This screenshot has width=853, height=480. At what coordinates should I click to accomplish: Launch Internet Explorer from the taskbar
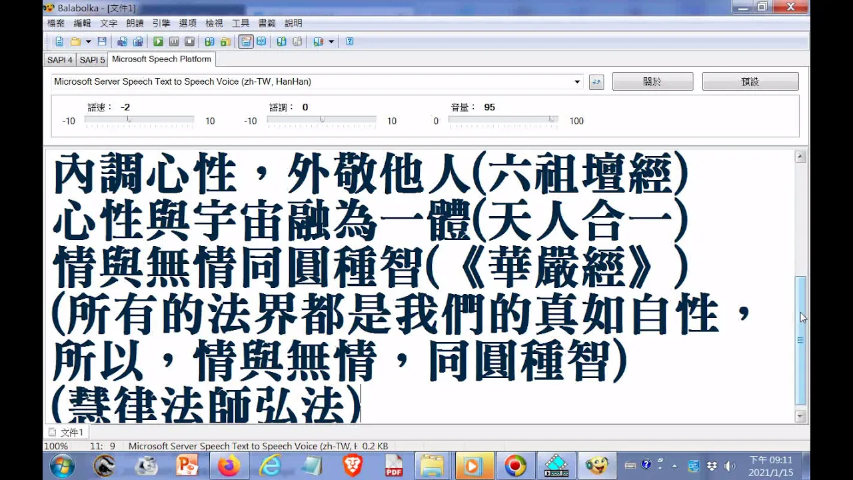point(270,465)
